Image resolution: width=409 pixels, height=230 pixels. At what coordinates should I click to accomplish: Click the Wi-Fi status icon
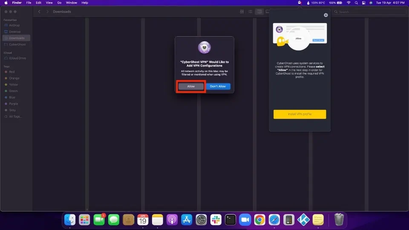tap(349, 3)
